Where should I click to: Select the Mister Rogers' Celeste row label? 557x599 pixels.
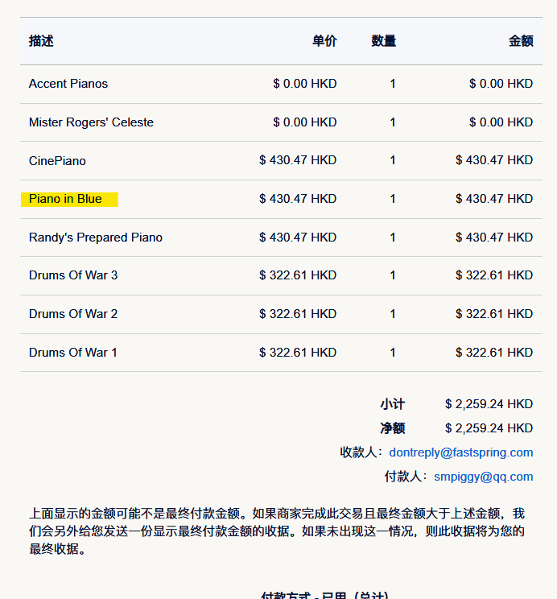pos(91,122)
